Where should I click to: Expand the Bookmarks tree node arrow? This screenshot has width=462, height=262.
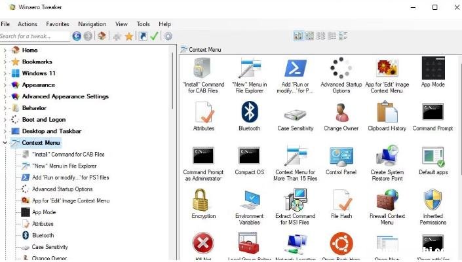click(5, 62)
